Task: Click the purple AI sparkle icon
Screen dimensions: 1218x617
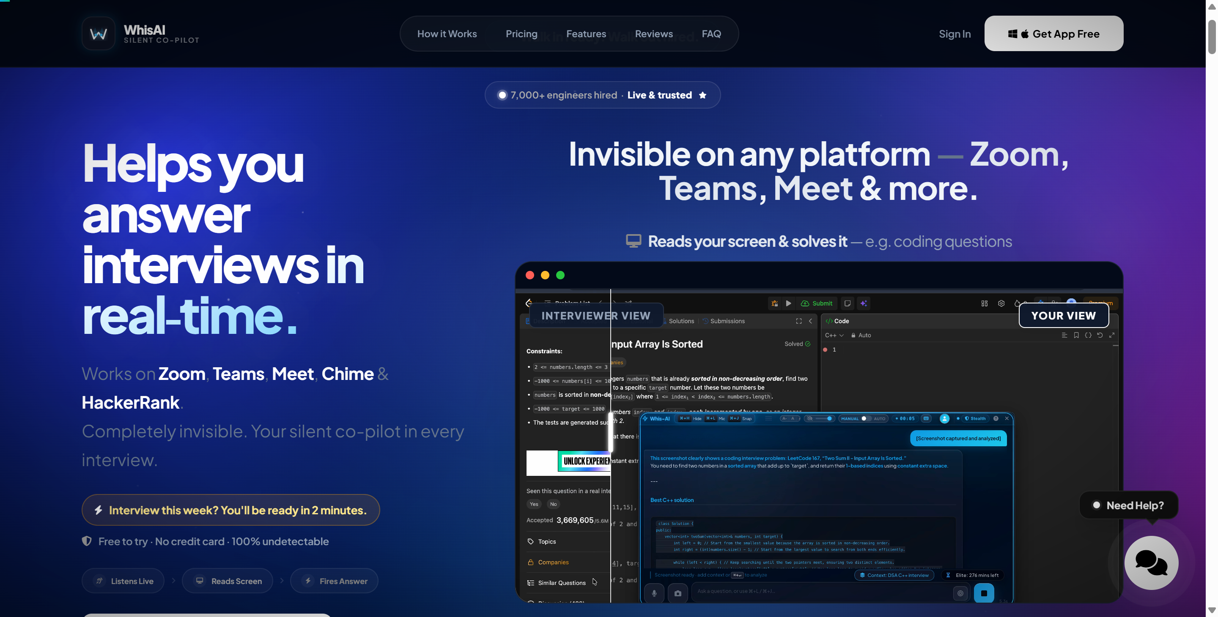Action: (x=864, y=303)
